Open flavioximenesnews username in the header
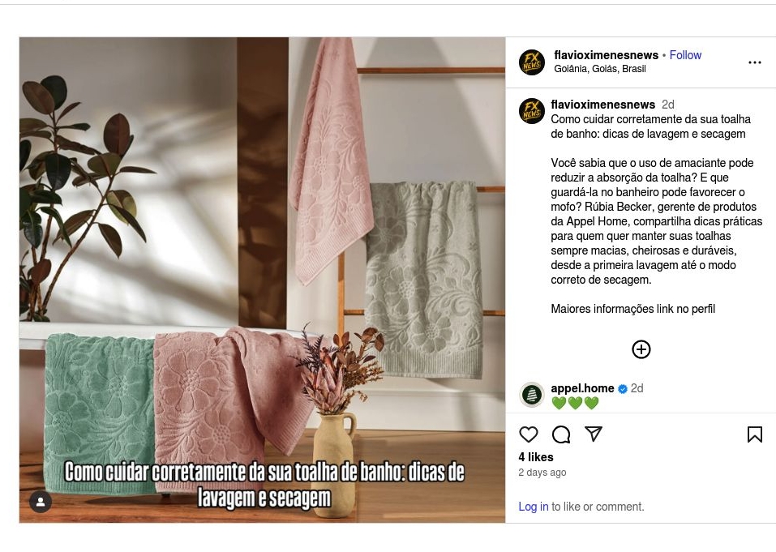The width and height of the screenshot is (776, 552). [607, 55]
